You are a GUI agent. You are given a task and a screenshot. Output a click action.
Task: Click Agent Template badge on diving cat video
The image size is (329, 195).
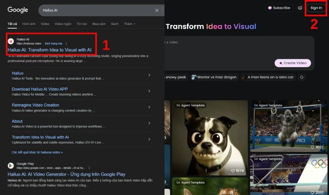coord(268,159)
